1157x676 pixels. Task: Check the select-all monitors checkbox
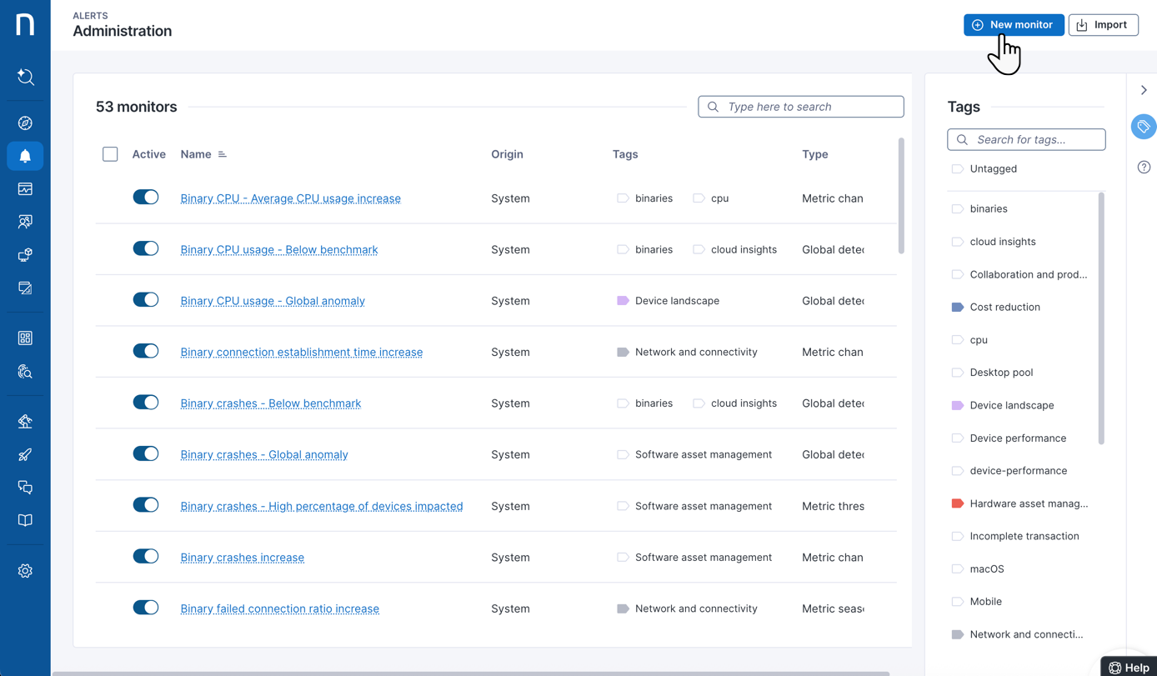pyautogui.click(x=110, y=154)
